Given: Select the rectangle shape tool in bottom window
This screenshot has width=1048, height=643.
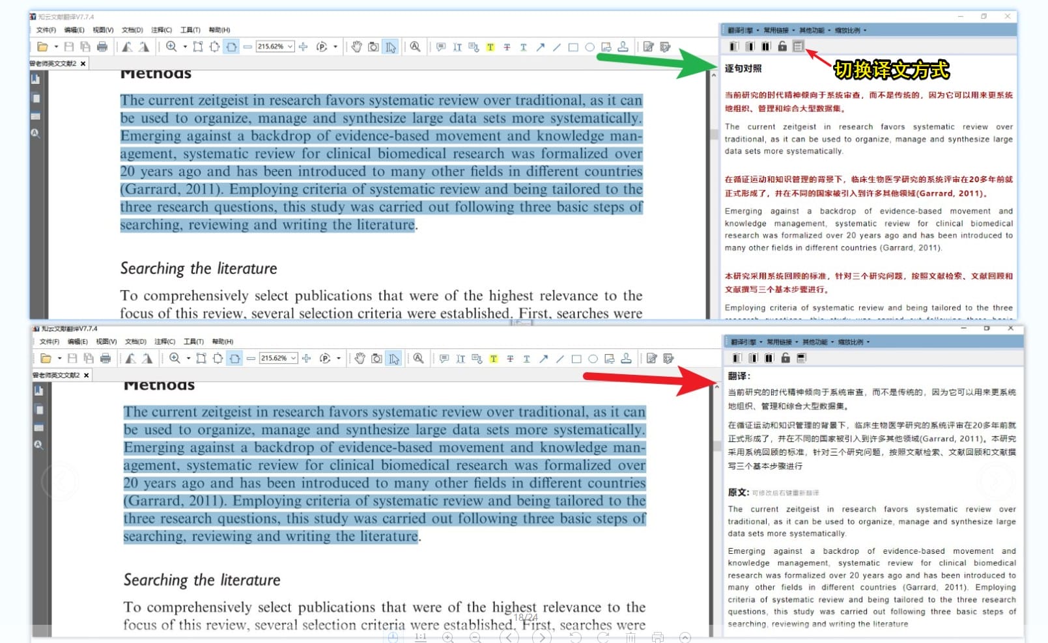Looking at the screenshot, I should point(576,359).
